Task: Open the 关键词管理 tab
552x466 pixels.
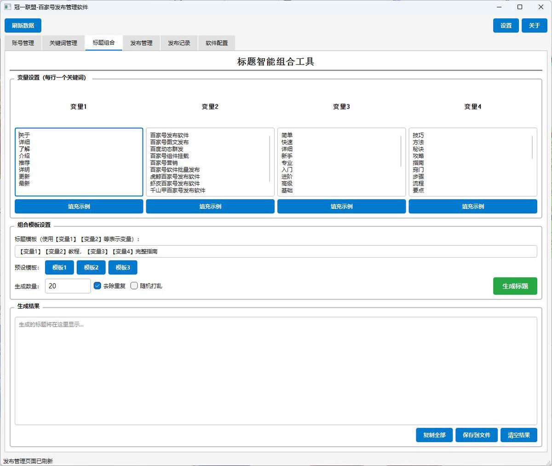Action: (63, 43)
